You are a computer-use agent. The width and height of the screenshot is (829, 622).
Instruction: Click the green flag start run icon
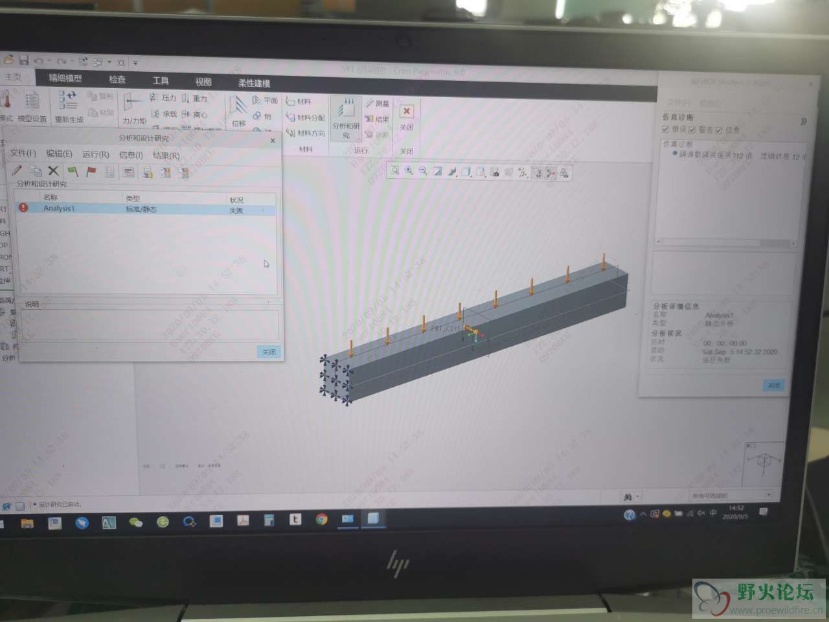(x=73, y=171)
